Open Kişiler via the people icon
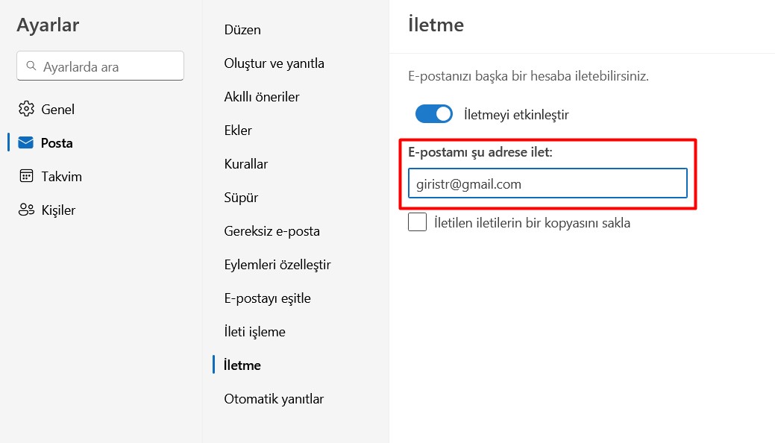 (26, 210)
